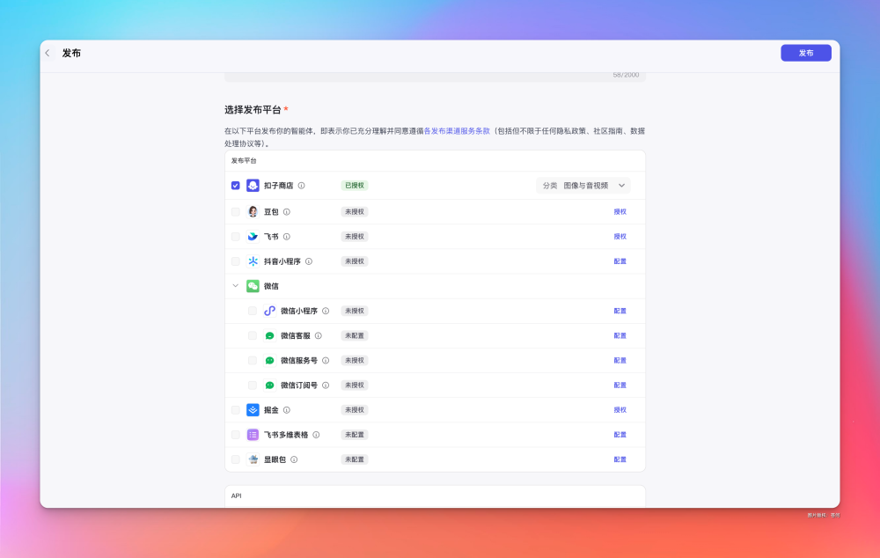The image size is (880, 558).
Task: Tick the 显眼包 checkbox
Action: point(236,459)
